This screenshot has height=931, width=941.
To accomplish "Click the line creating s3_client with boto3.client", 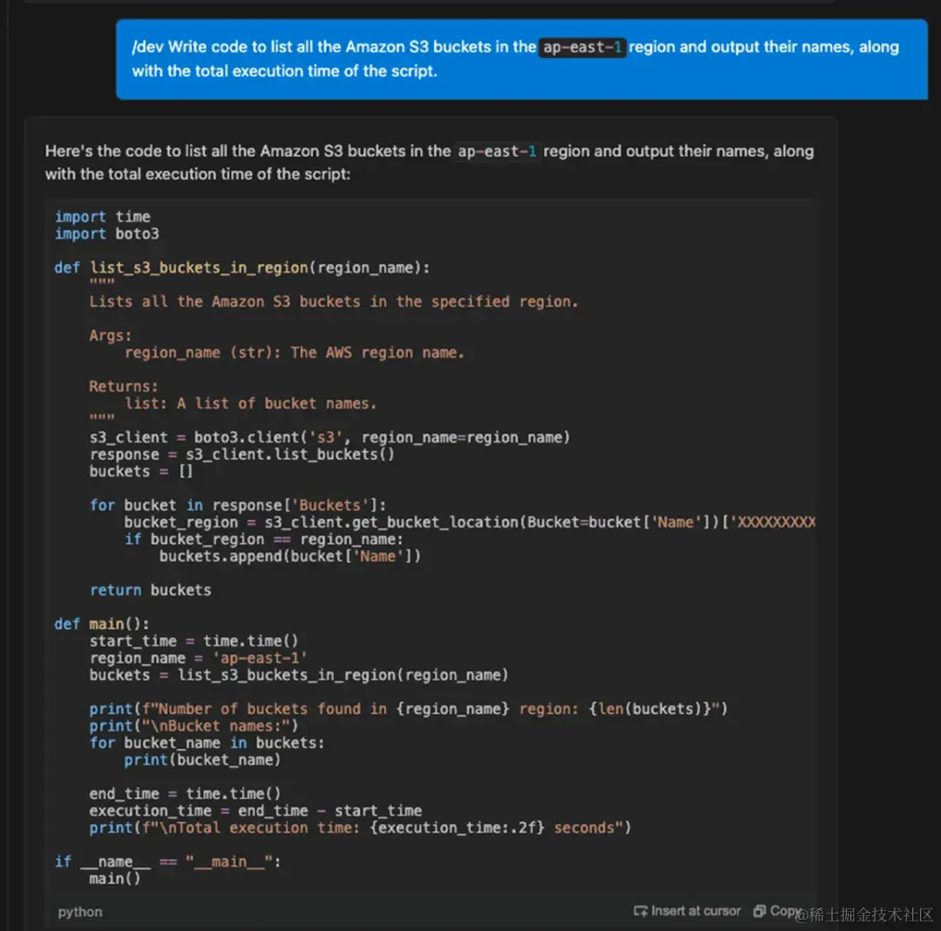I will point(329,437).
